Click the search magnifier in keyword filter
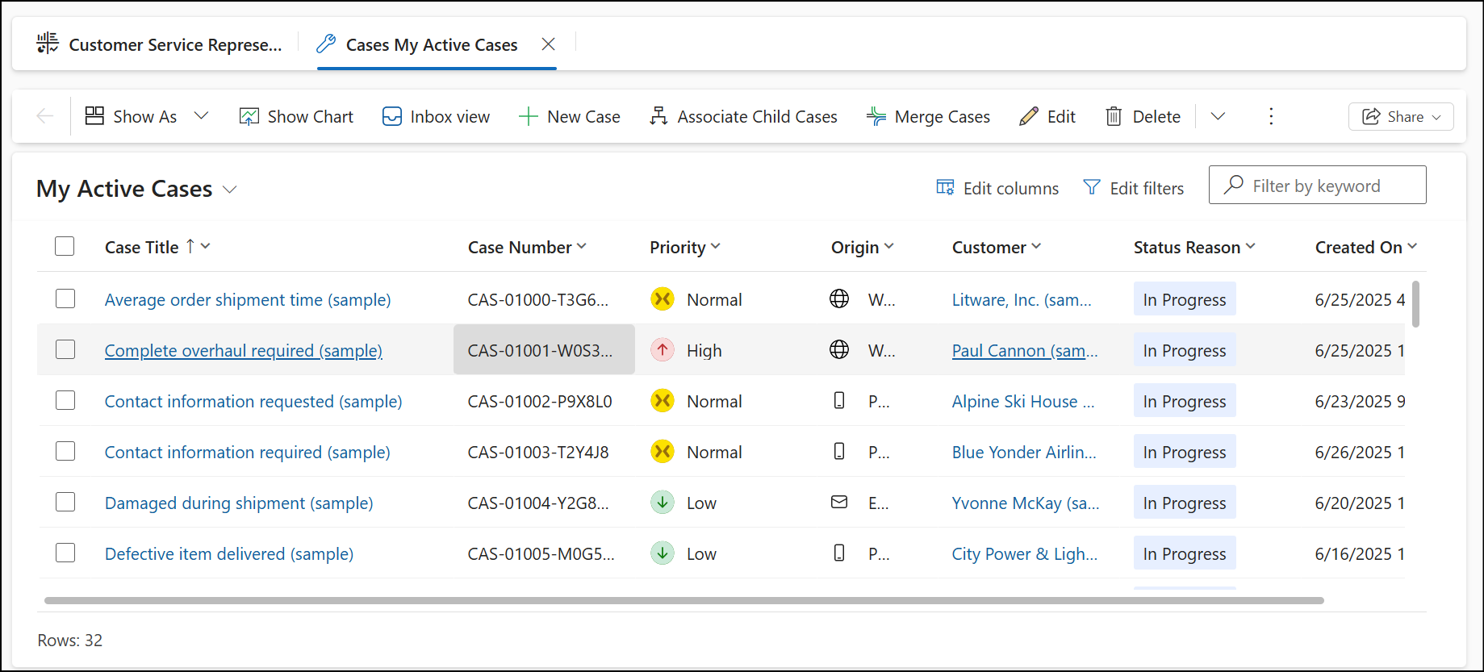 click(1233, 185)
